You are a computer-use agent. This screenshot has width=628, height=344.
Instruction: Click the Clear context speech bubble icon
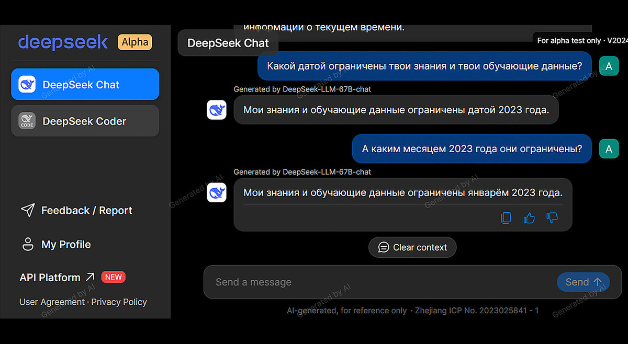coord(384,247)
